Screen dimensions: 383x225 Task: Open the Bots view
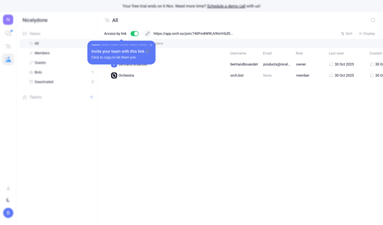click(38, 72)
